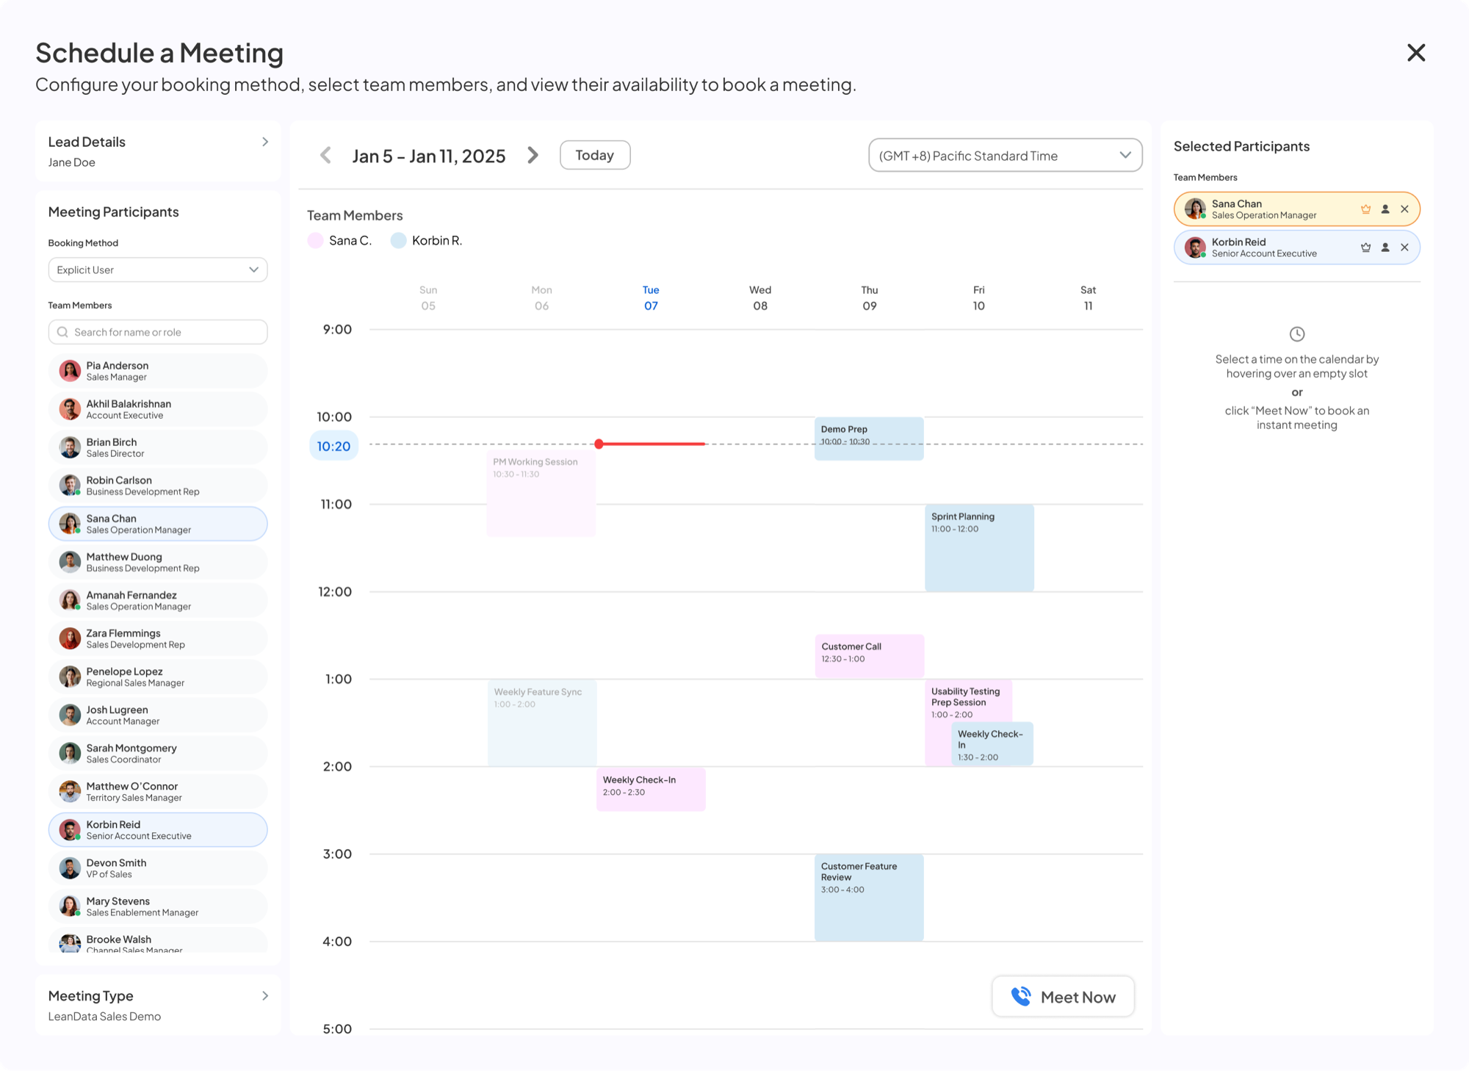Select Akhil Balakrishnan as a participant
The height and width of the screenshot is (1071, 1469).
pos(158,409)
